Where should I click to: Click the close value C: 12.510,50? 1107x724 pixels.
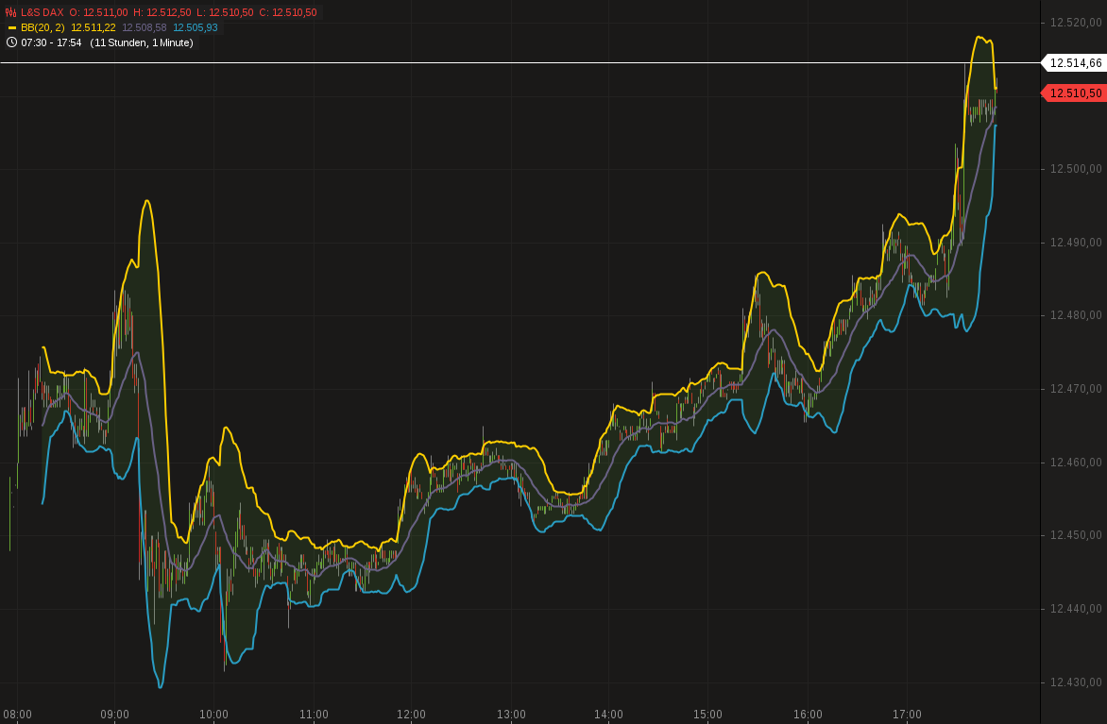[x=287, y=12]
